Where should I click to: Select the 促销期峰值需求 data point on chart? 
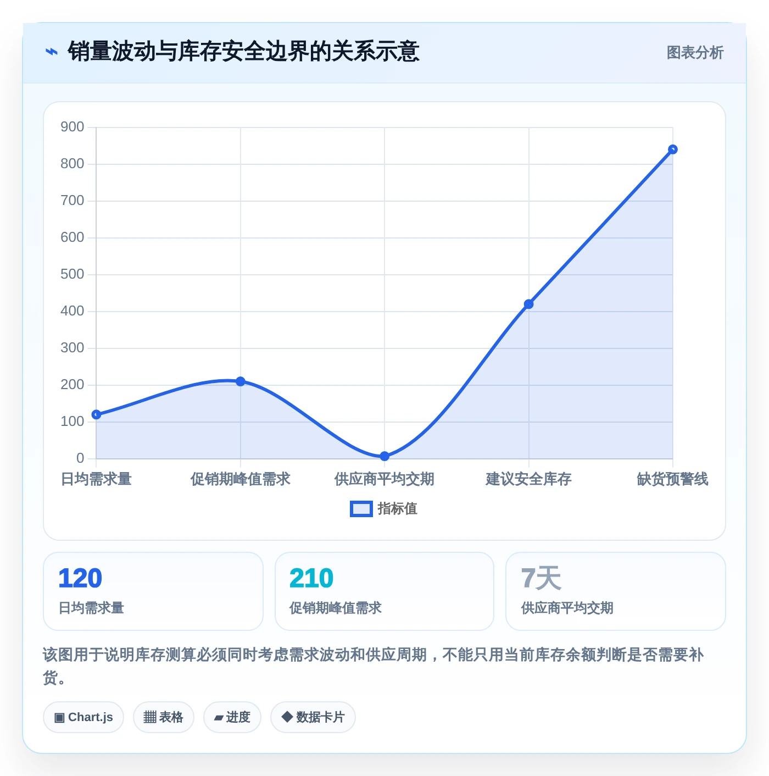(241, 381)
